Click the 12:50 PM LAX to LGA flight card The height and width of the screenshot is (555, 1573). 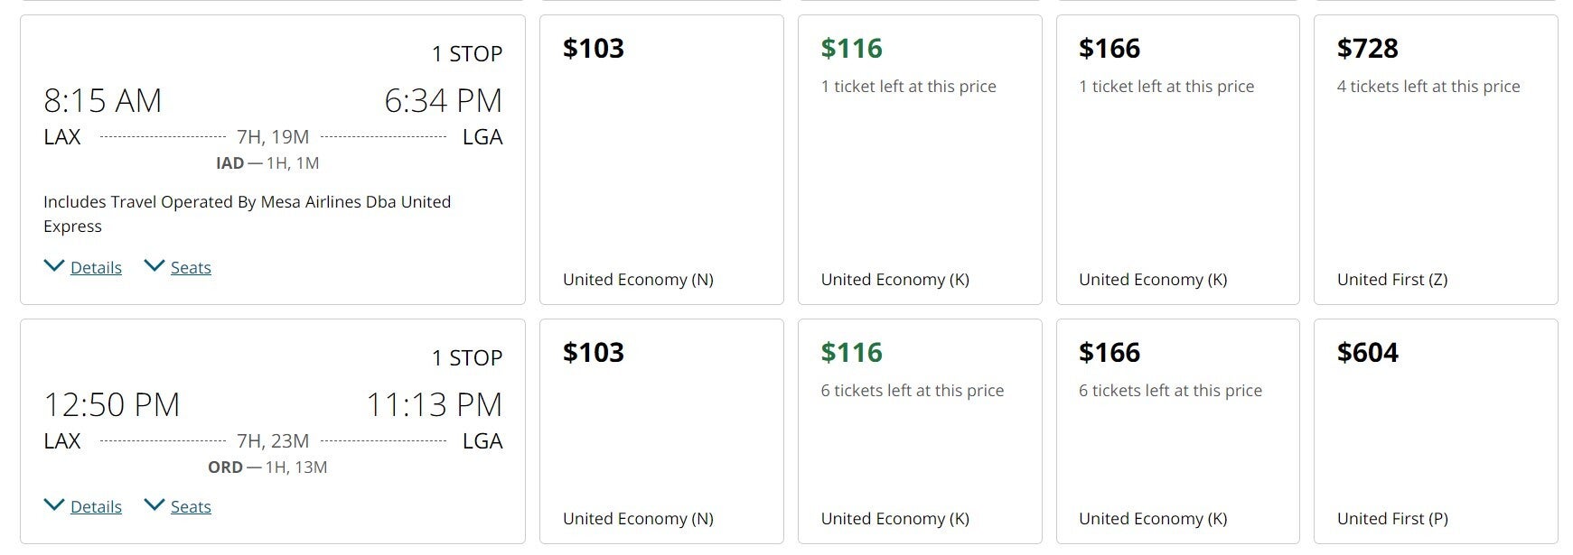click(x=273, y=431)
